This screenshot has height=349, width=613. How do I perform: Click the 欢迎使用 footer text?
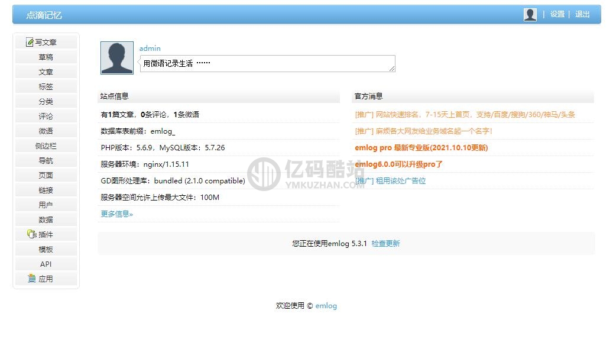290,306
